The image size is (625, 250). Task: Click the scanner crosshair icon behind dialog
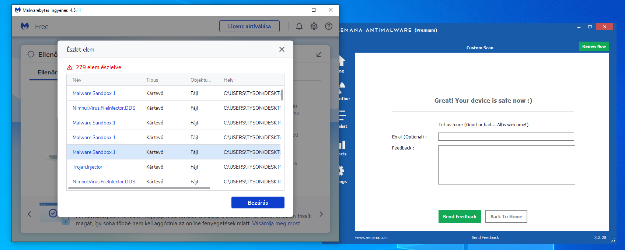(x=31, y=54)
